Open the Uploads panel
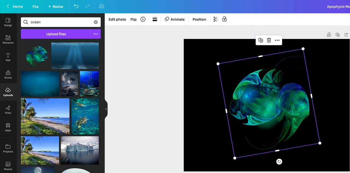Screen dimensions: 350x173 tap(8, 92)
